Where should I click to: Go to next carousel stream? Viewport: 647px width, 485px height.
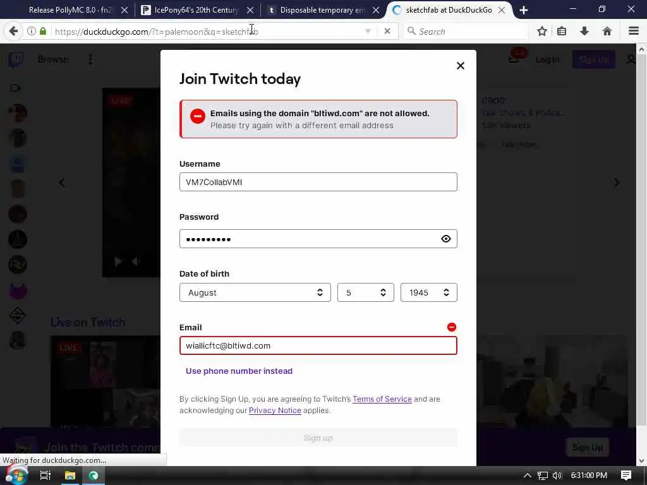(617, 183)
